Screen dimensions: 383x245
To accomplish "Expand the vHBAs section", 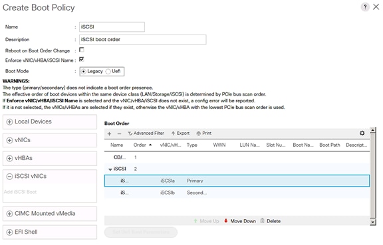I will (50, 158).
